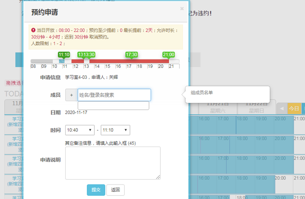The height and width of the screenshot is (199, 305).
Task: Click the 今日 button in the background page
Action: 294,108
